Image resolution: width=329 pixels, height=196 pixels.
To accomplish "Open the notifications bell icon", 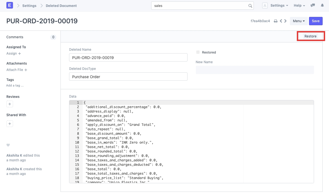I will click(322, 6).
